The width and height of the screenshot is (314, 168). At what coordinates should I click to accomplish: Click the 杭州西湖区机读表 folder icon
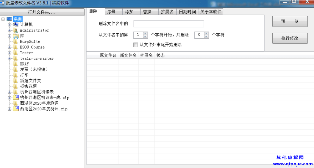pos(15,92)
